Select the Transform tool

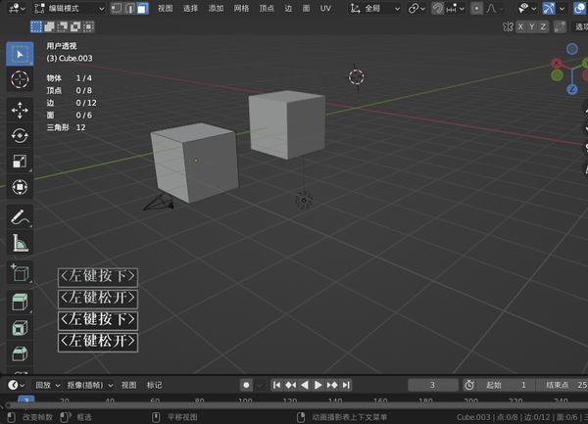pos(20,186)
